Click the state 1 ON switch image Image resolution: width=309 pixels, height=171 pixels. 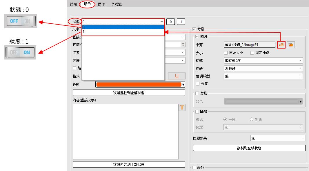[x=20, y=53]
